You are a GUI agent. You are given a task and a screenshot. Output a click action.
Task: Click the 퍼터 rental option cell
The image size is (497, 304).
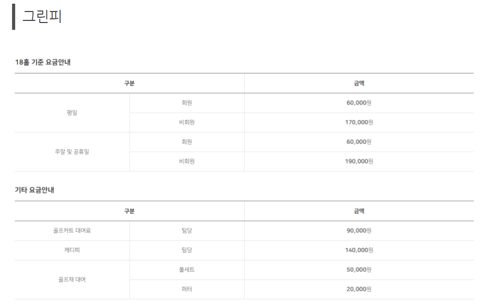[186, 289]
